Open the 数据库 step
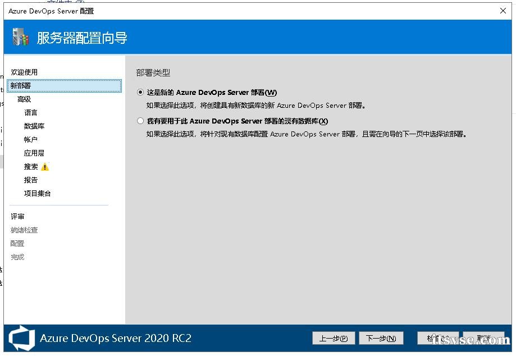Image resolution: width=516 pixels, height=356 pixels. [x=34, y=126]
